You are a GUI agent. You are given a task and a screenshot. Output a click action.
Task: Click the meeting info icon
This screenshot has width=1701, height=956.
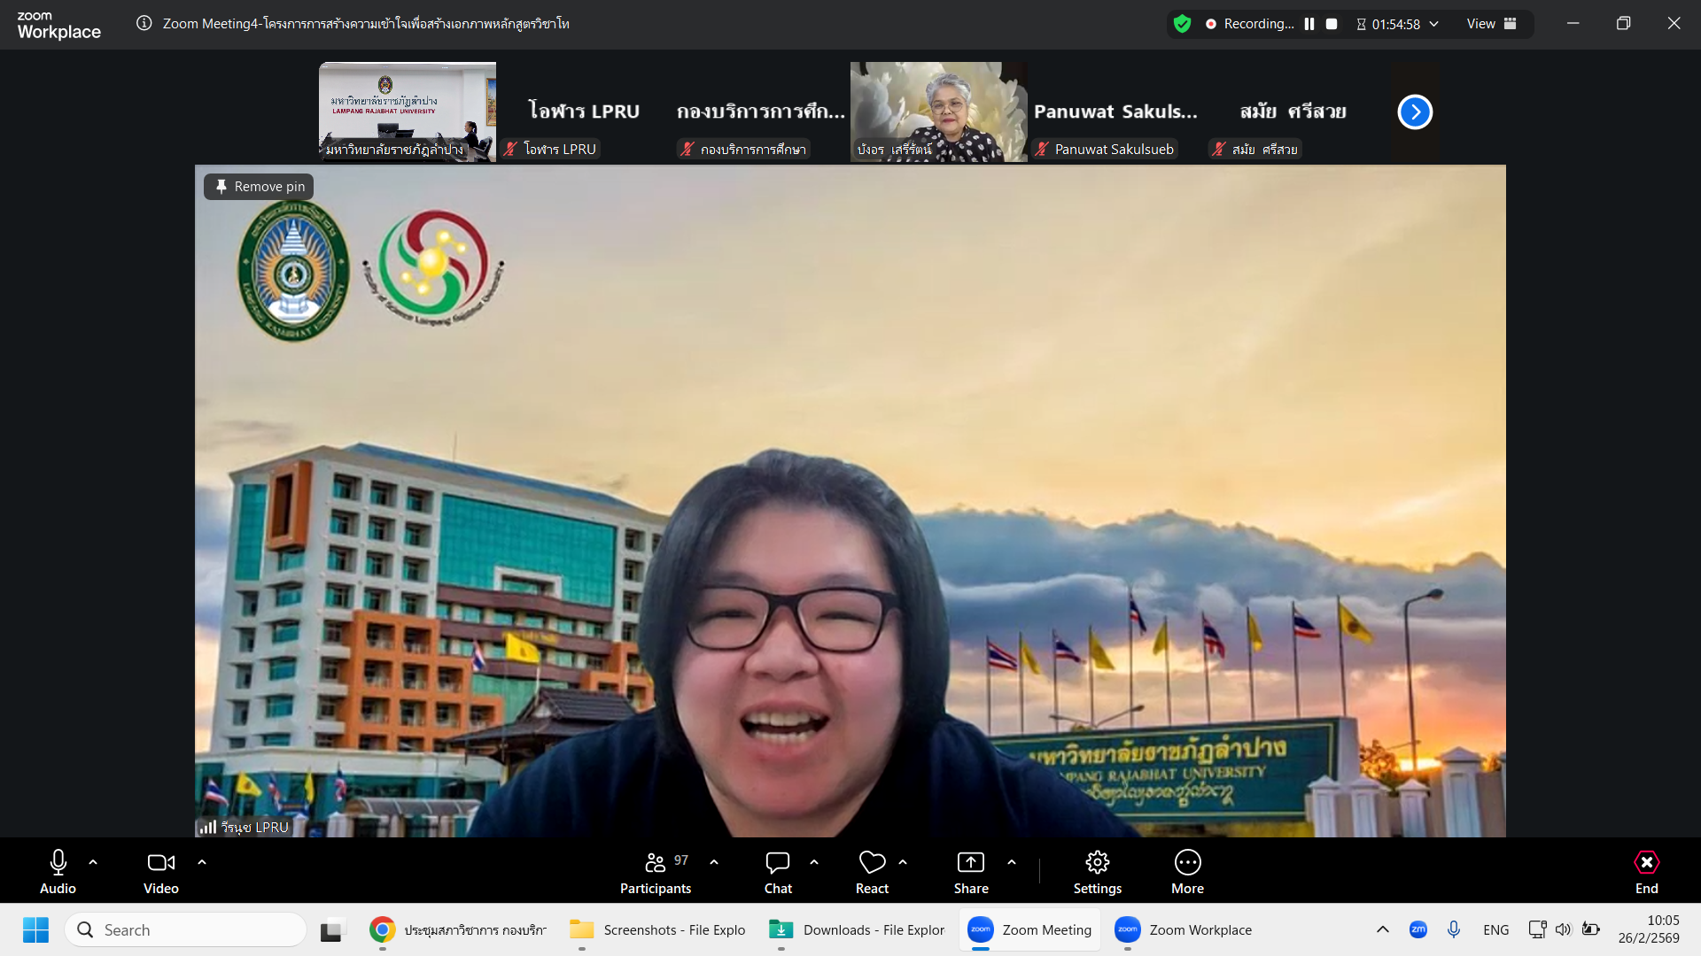(144, 24)
